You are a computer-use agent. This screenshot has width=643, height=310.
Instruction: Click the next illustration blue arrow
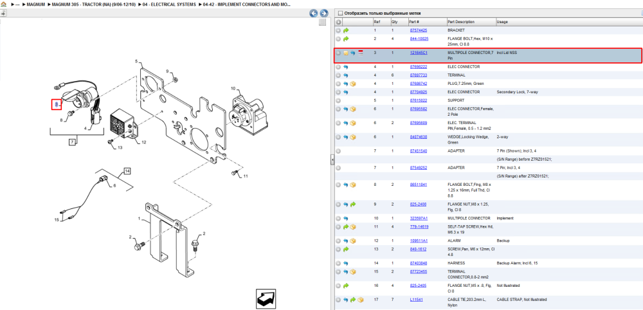point(323,14)
